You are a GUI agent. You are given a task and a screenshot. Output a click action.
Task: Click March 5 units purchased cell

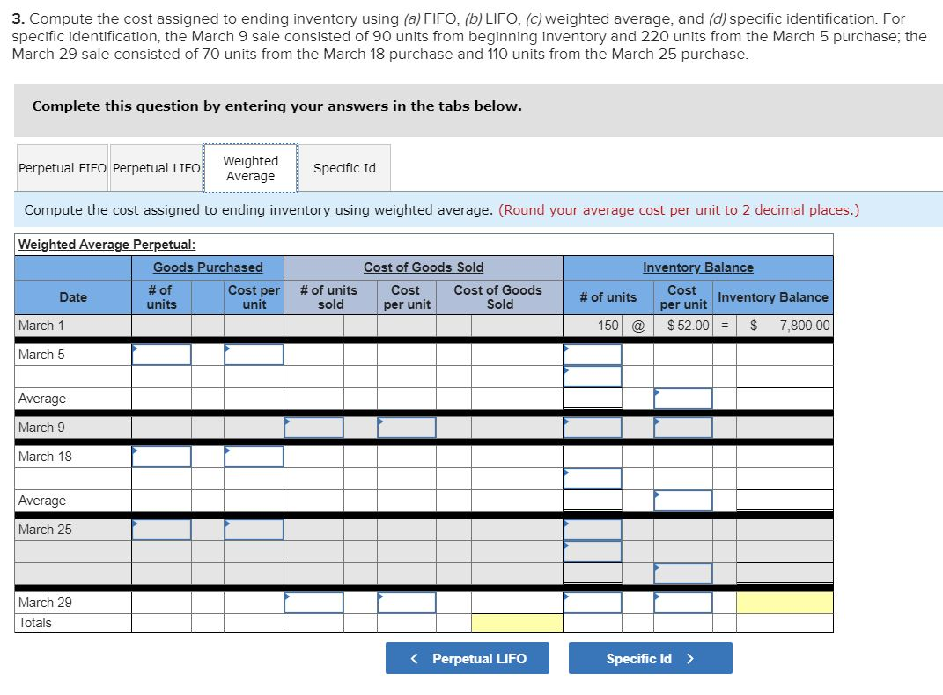tap(162, 354)
